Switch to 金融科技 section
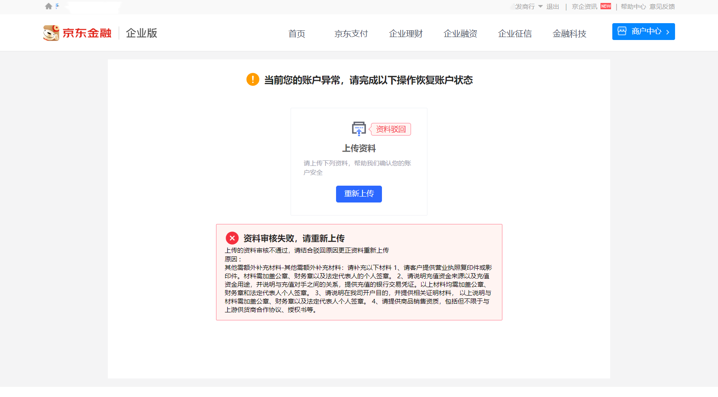The width and height of the screenshot is (718, 397). [x=569, y=34]
